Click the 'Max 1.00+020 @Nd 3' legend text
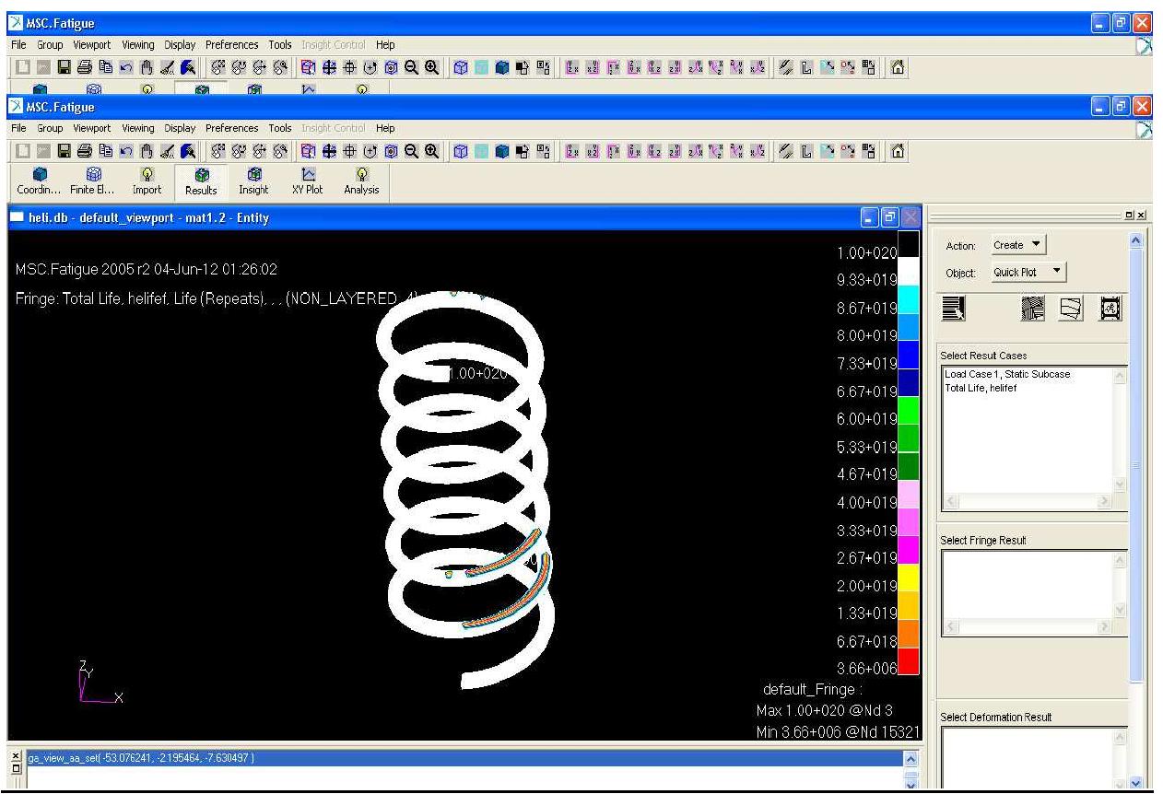This screenshot has width=1163, height=794. [x=824, y=710]
